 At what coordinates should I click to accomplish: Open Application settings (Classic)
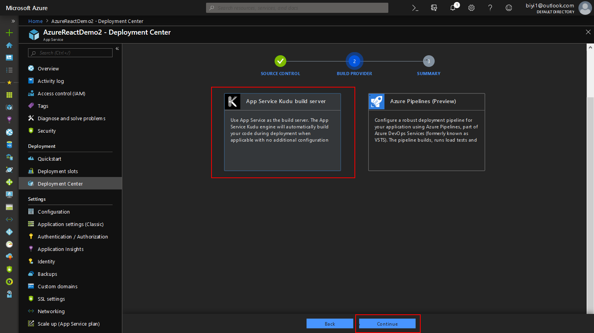tap(70, 224)
